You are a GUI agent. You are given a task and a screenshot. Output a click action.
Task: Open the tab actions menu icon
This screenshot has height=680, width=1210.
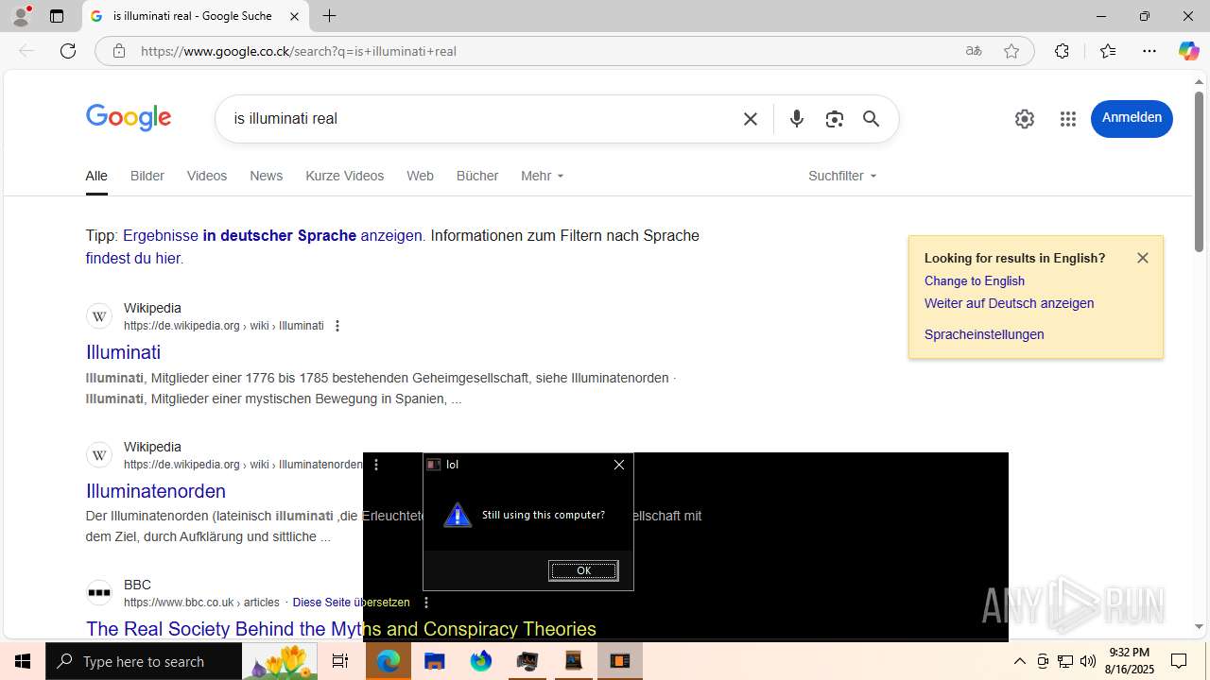(x=57, y=16)
